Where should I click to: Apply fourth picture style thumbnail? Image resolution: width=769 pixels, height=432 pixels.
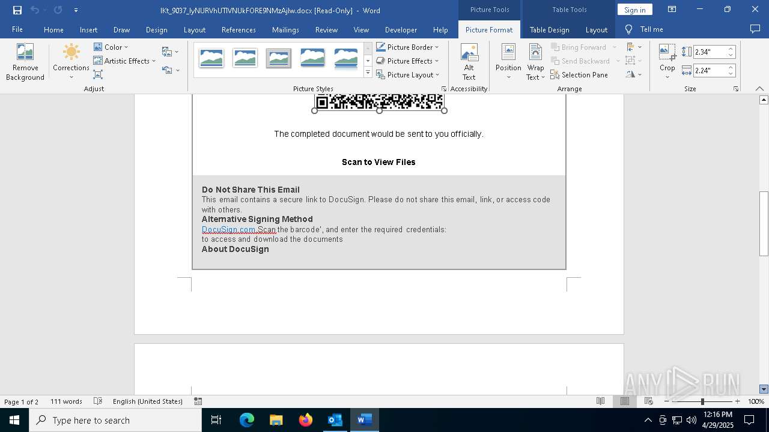pyautogui.click(x=312, y=58)
